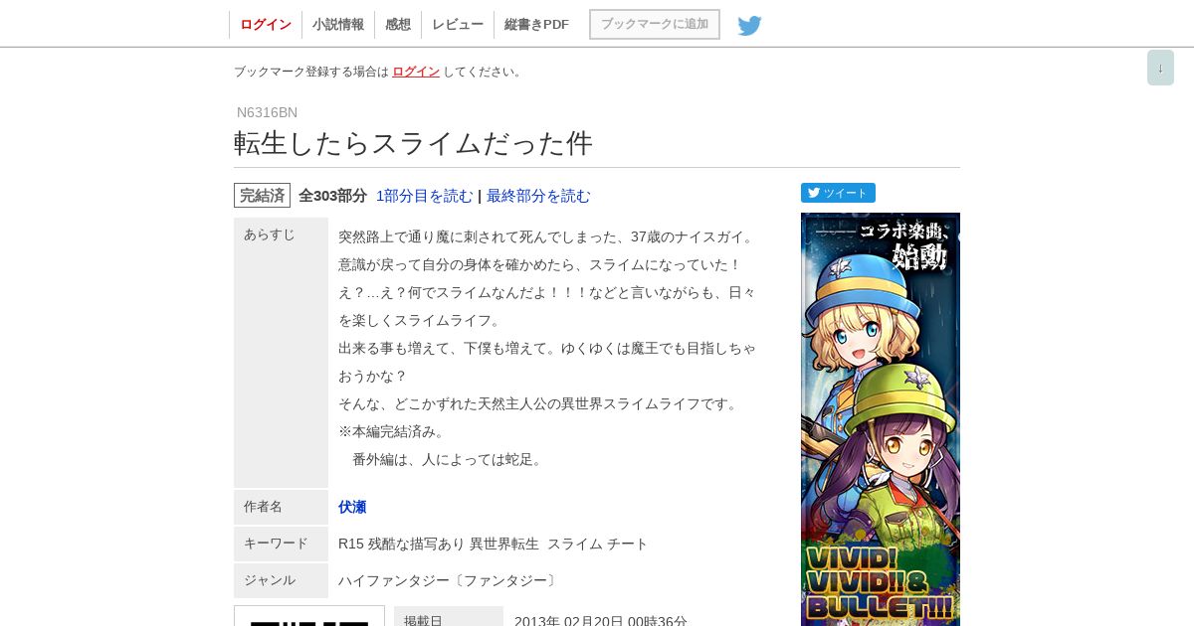Open the 小説情報 tab
This screenshot has height=626, width=1194.
tap(338, 25)
